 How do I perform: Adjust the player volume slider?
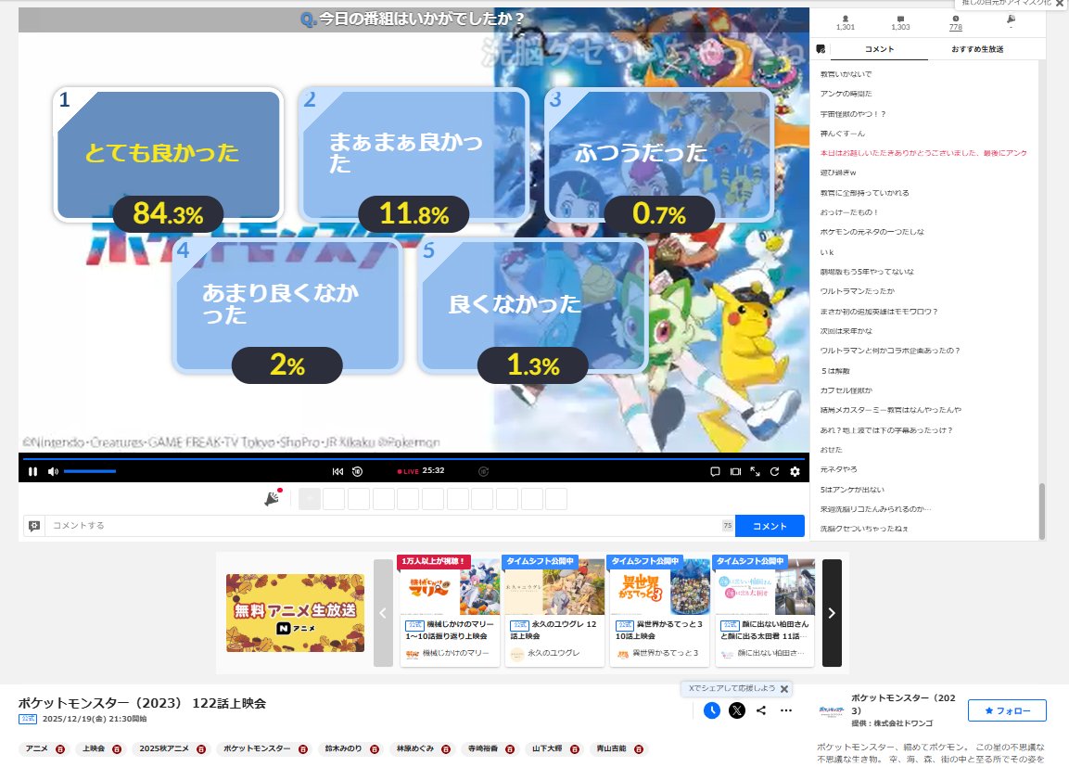90,471
